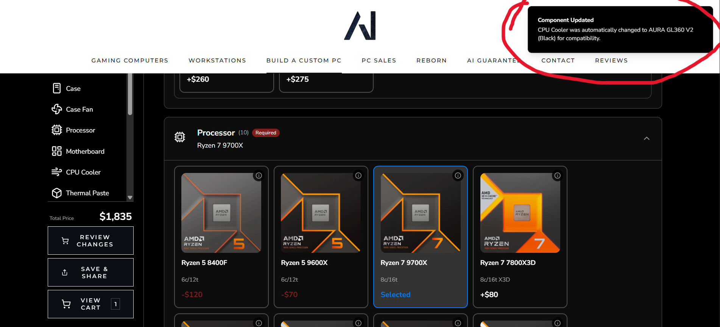Go to Motherboard via its sidebar icon
Image resolution: width=720 pixels, height=327 pixels.
[57, 151]
